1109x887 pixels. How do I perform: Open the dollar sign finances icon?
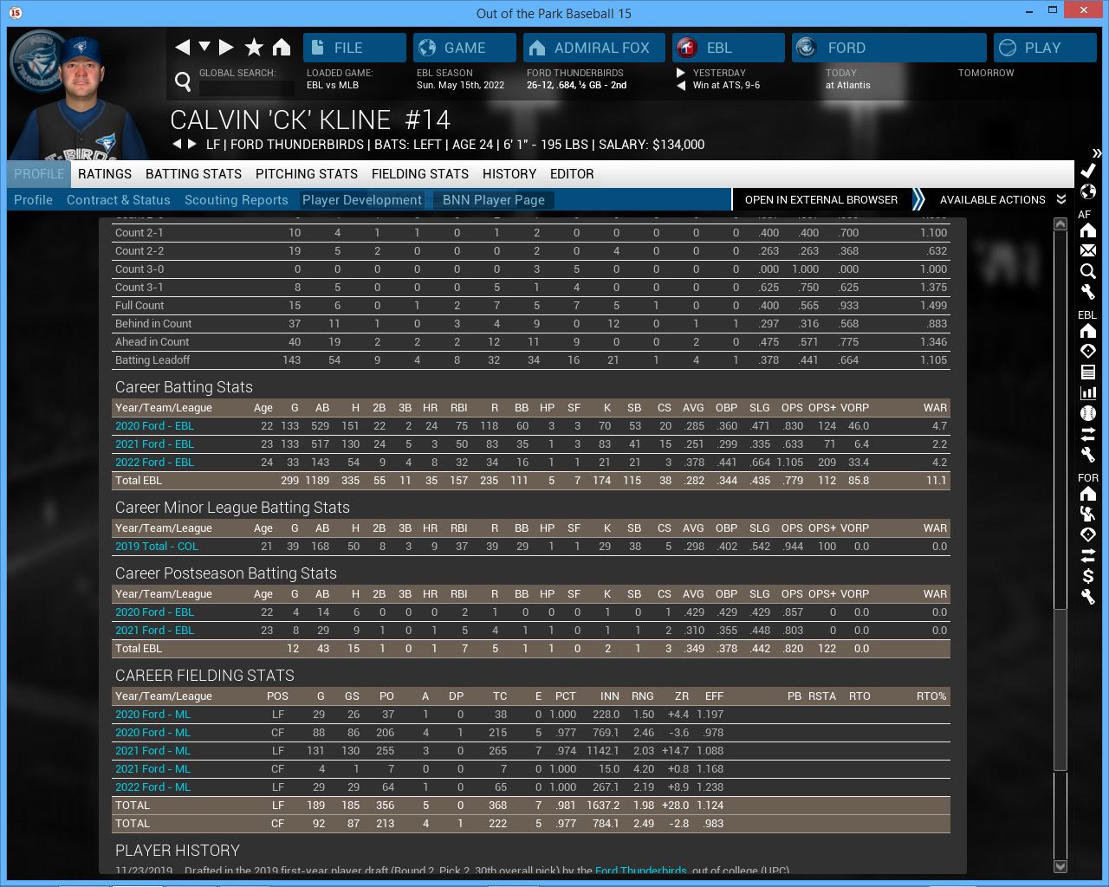1088,576
